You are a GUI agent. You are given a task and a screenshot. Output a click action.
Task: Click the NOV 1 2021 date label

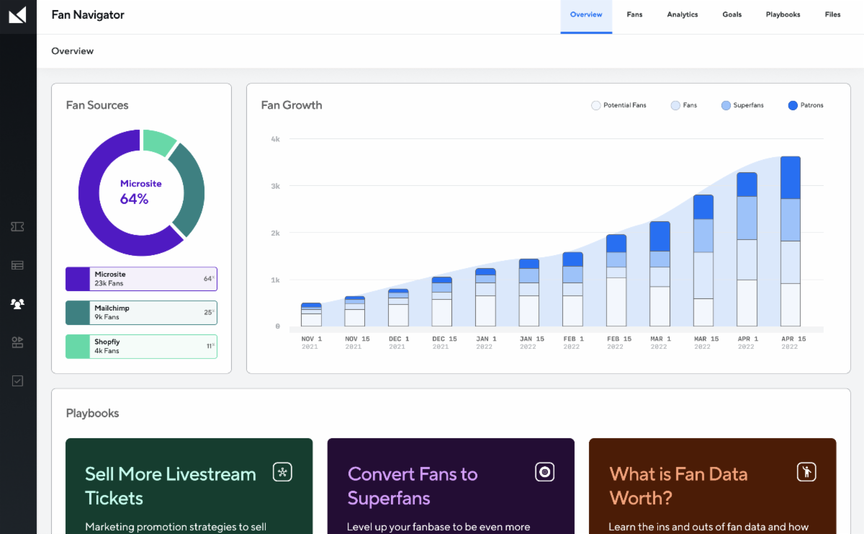[x=312, y=342]
